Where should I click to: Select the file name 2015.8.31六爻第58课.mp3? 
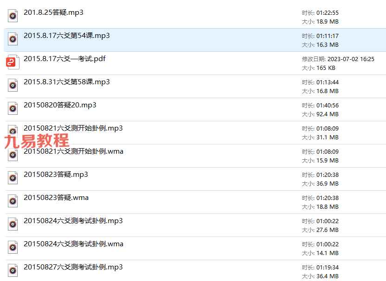pos(67,82)
